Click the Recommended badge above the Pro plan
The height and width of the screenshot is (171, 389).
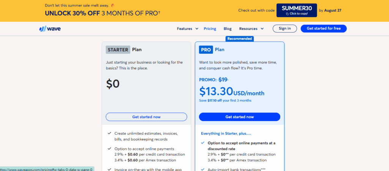coord(239,39)
